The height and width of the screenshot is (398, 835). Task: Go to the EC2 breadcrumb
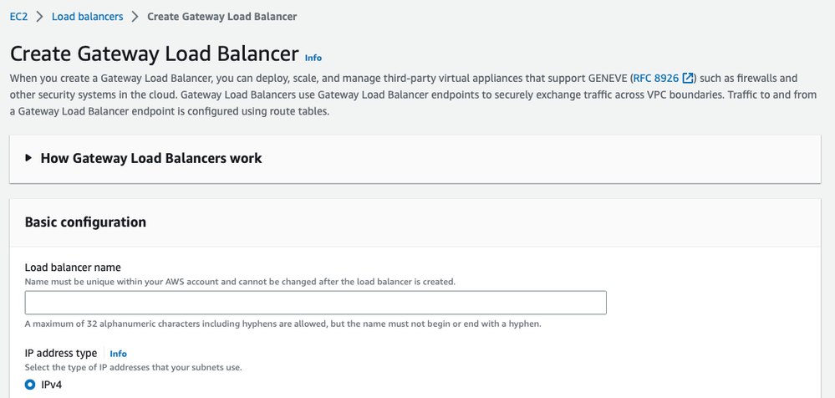[x=18, y=17]
